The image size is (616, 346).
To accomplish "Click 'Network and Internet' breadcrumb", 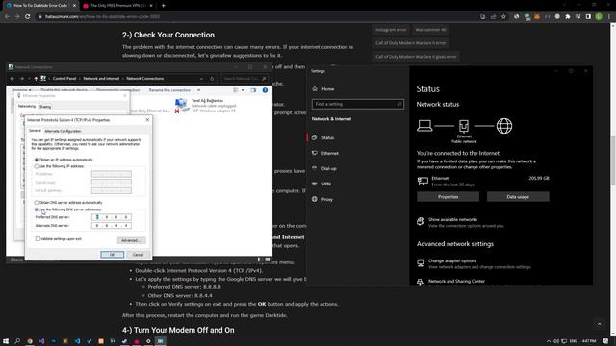I will [x=101, y=79].
